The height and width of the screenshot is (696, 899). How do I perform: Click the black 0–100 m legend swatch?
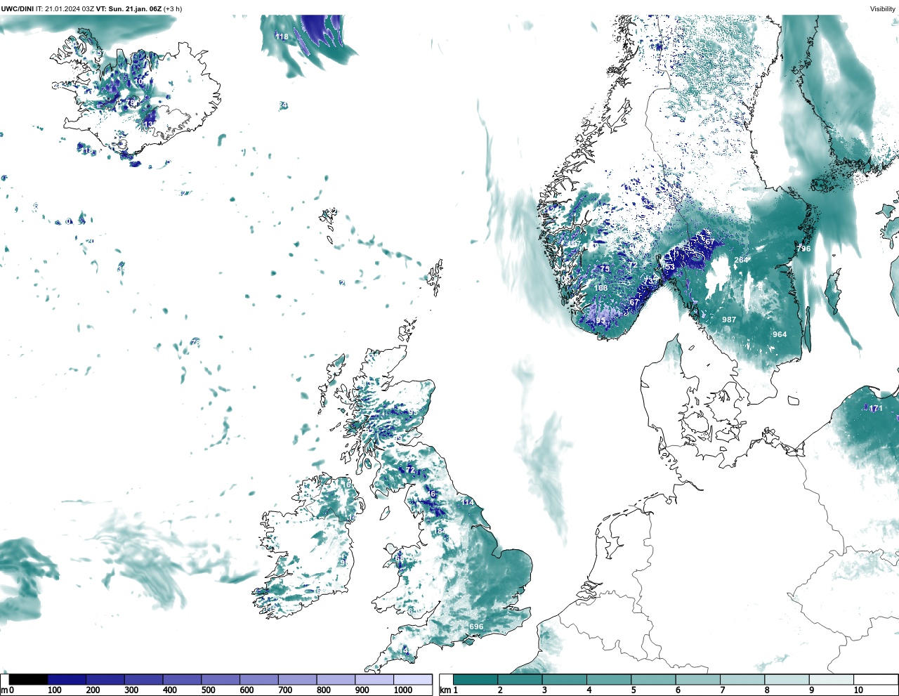coord(29,679)
